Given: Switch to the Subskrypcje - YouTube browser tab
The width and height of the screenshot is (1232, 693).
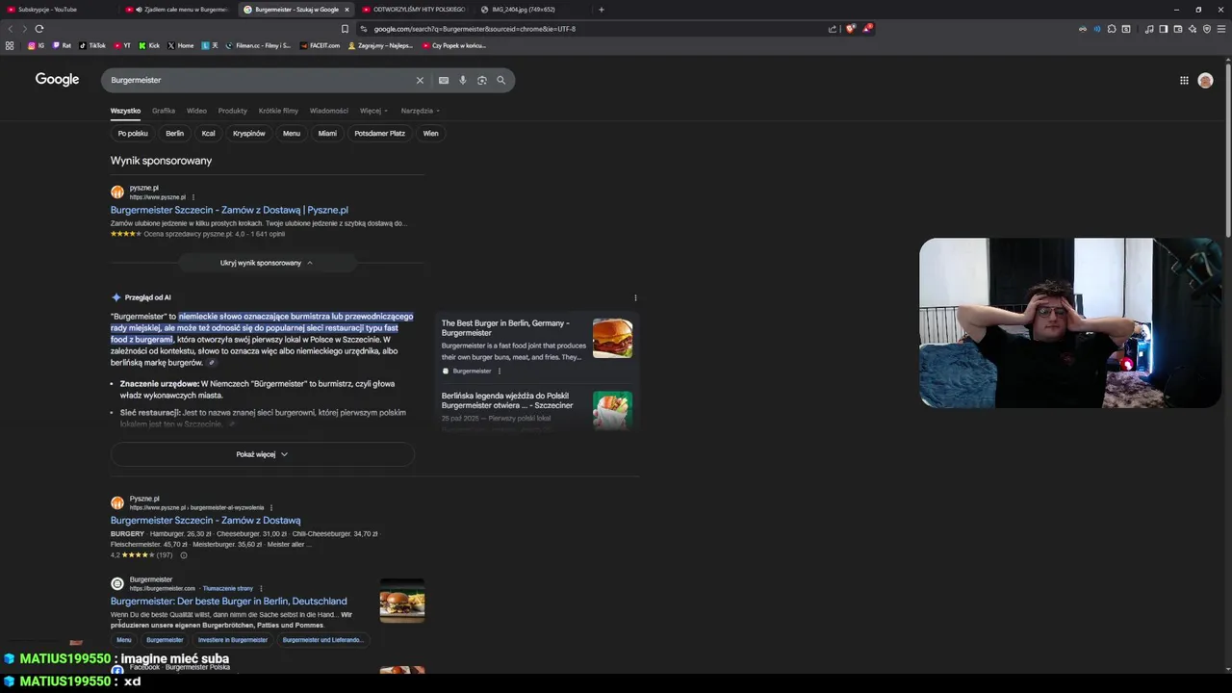Looking at the screenshot, I should [58, 10].
